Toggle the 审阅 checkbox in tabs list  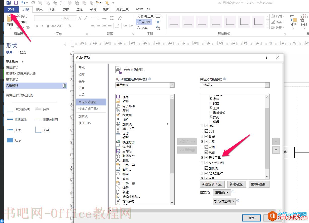click(x=206, y=147)
